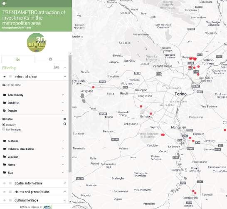This screenshot has width=227, height=209.
Task: Uncheck the Included checkbox
Action: [4, 124]
